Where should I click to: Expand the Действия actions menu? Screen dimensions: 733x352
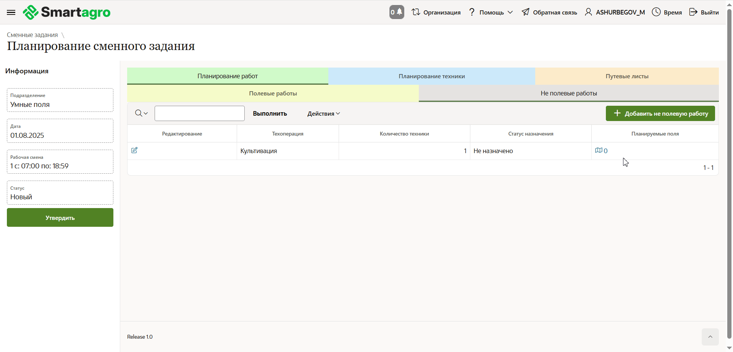pyautogui.click(x=323, y=114)
